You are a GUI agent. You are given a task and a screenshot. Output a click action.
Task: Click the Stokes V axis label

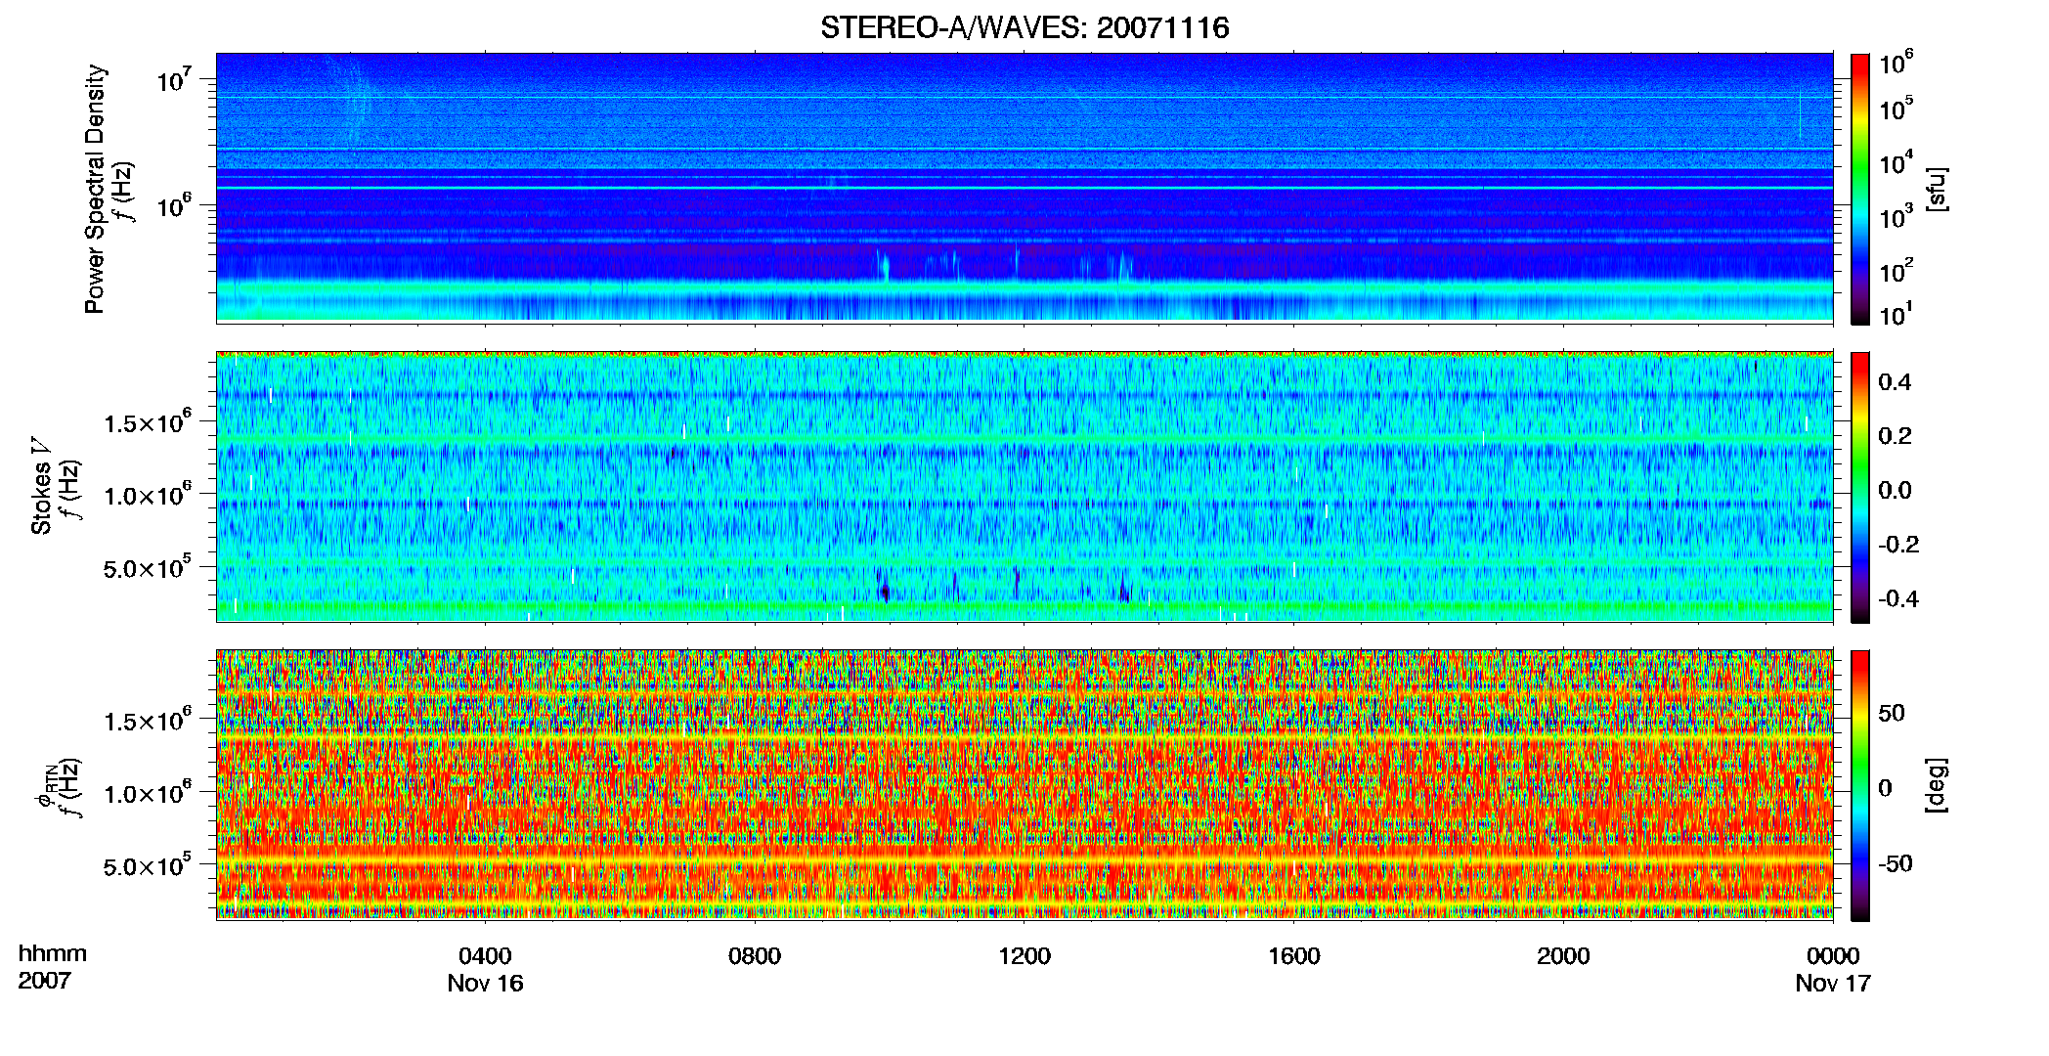41,486
